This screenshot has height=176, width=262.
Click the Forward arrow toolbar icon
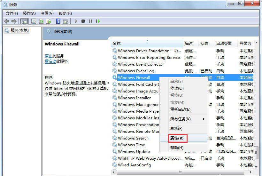pos(14,21)
